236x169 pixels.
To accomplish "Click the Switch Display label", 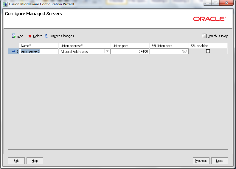I will pos(218,36).
